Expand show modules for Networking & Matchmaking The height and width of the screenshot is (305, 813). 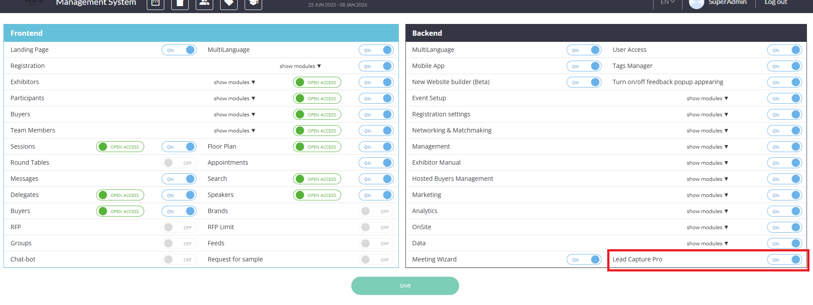click(x=708, y=131)
